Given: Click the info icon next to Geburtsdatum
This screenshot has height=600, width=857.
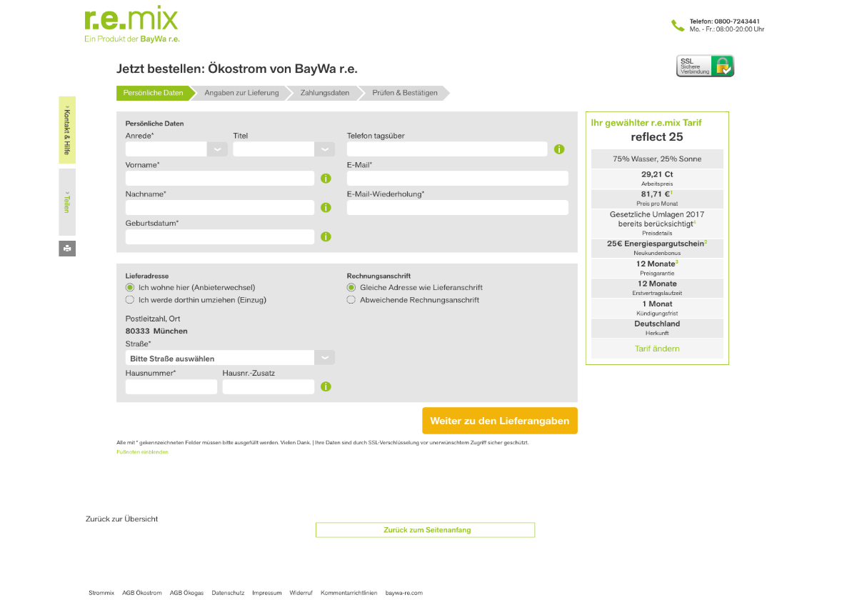Looking at the screenshot, I should pyautogui.click(x=326, y=236).
